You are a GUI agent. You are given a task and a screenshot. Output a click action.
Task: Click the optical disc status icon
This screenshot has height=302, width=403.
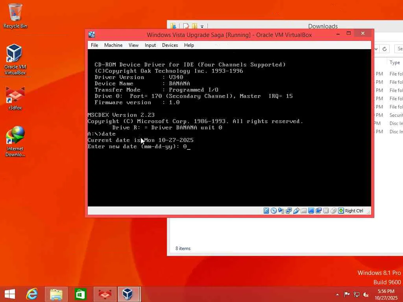click(274, 211)
